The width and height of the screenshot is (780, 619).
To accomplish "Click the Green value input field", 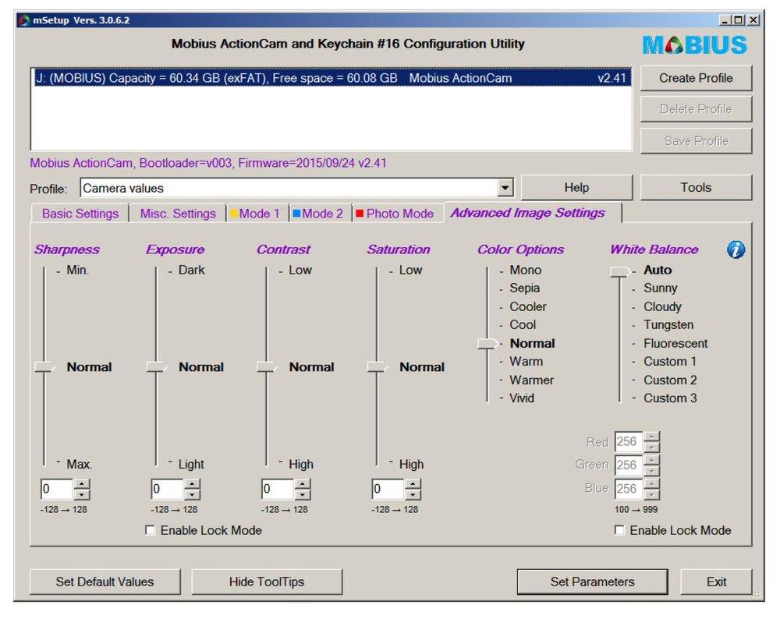I will point(628,465).
